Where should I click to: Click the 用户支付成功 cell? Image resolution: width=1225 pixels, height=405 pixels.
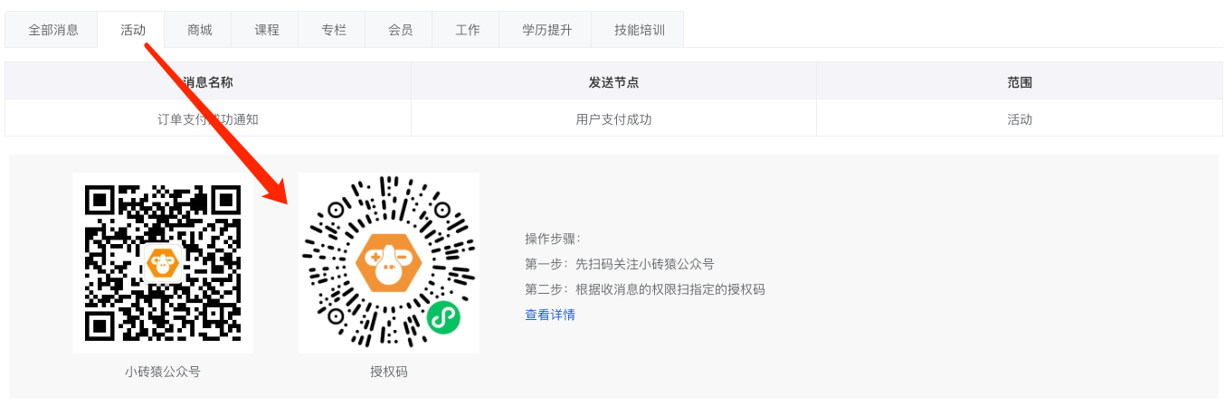pyautogui.click(x=613, y=118)
